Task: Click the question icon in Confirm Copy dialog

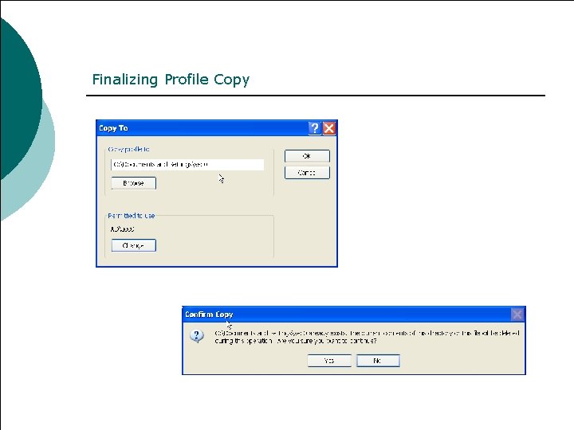Action: 197,336
